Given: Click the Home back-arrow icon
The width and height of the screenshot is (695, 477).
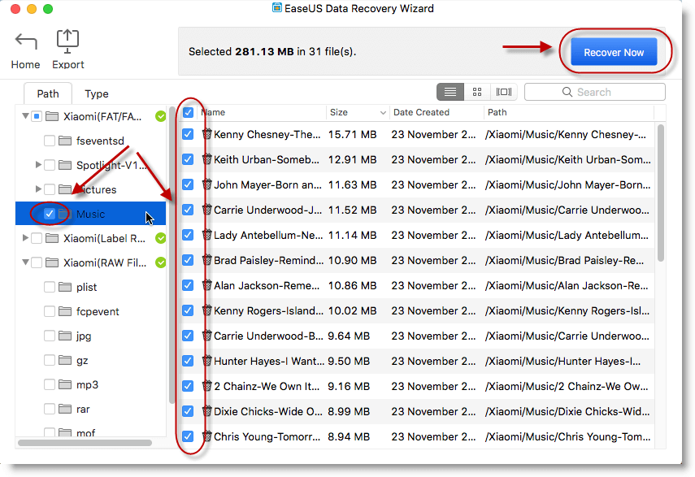Looking at the screenshot, I should click(26, 42).
